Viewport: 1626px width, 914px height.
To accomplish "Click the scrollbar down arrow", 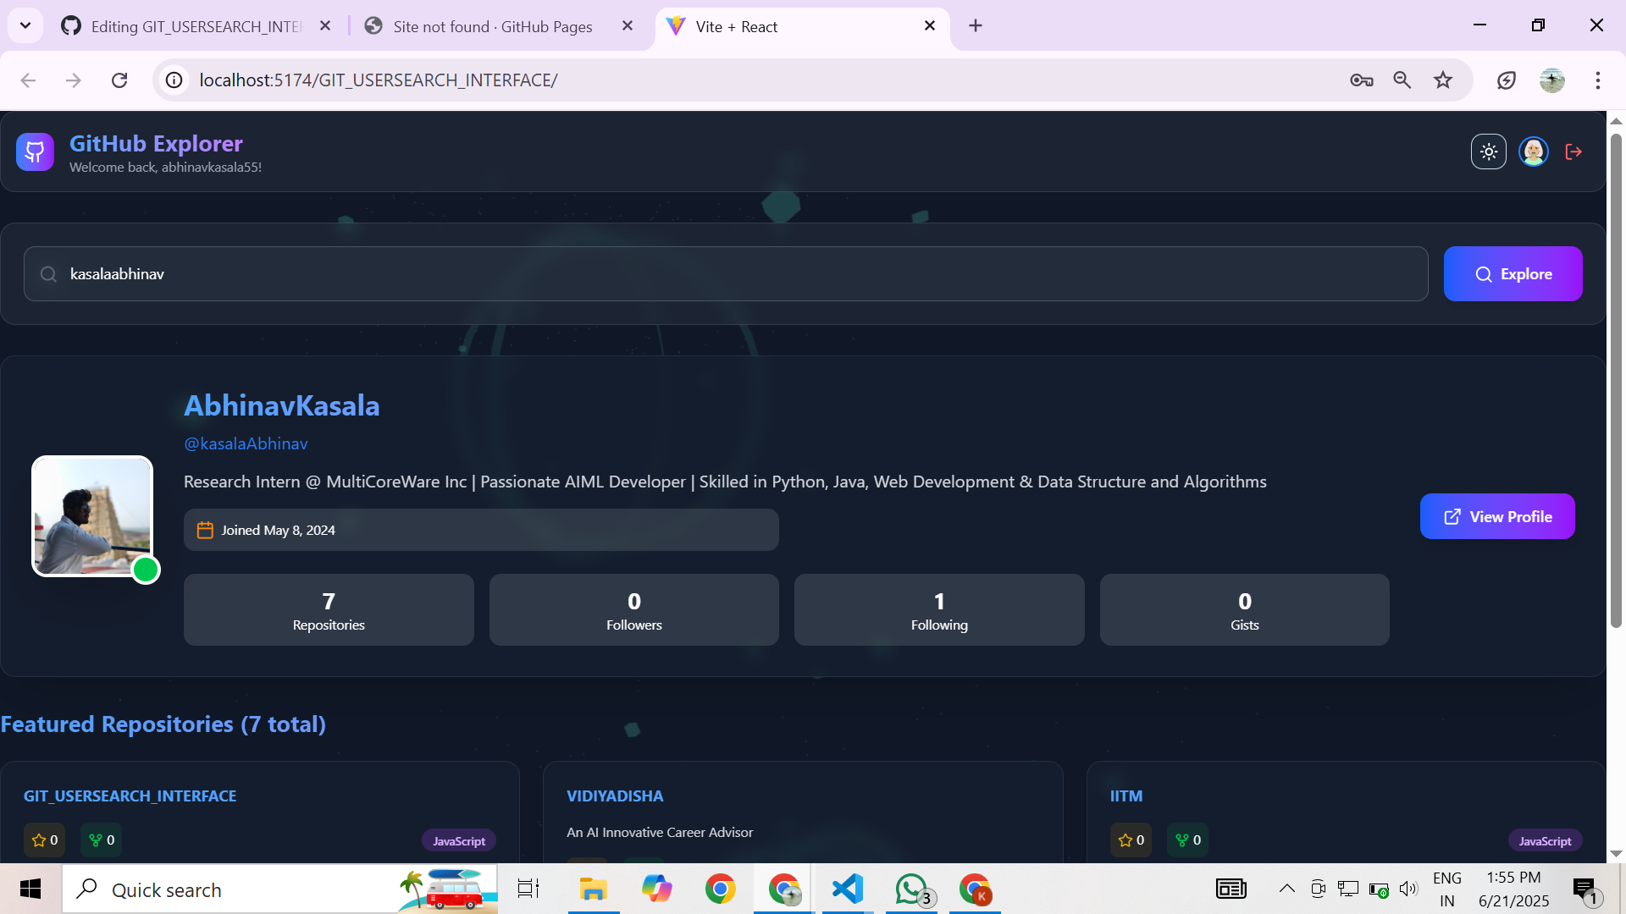I will click(x=1616, y=853).
